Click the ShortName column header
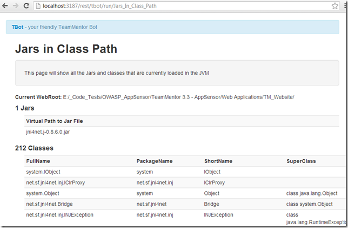Screen dimensions: 348x228 coord(218,161)
